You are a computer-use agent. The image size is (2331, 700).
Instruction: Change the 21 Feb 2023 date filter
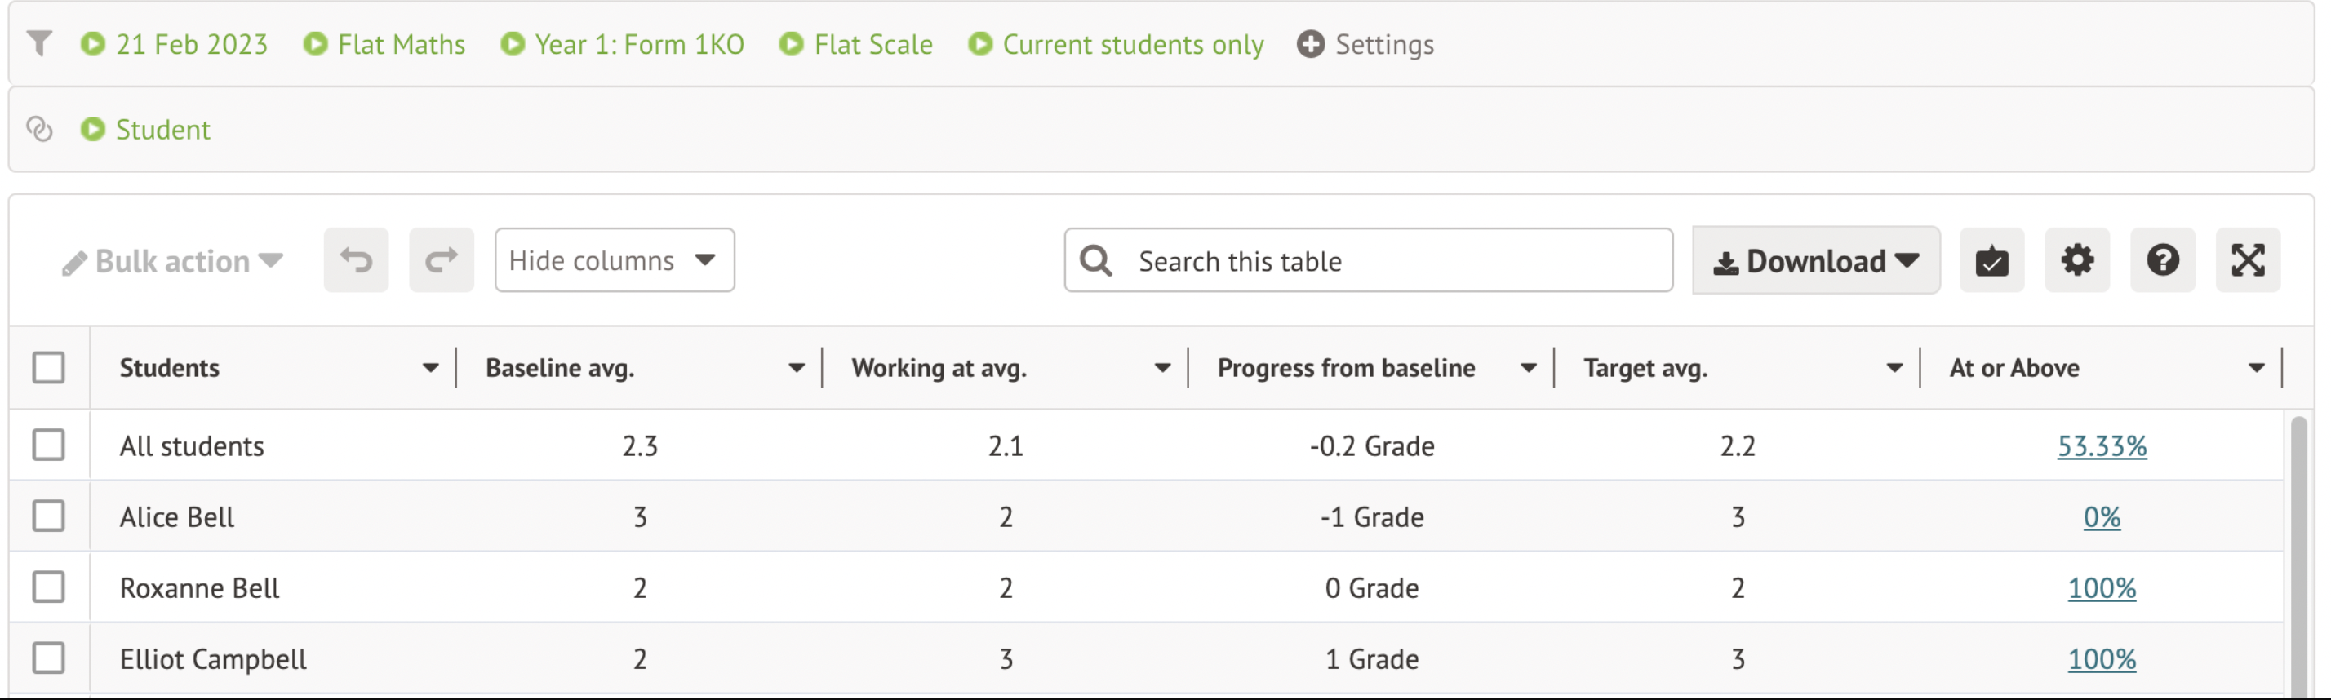click(190, 44)
